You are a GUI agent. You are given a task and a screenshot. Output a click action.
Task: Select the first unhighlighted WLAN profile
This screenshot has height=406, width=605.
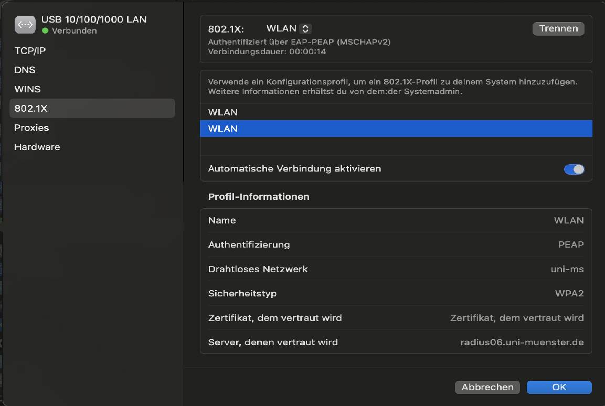point(223,112)
